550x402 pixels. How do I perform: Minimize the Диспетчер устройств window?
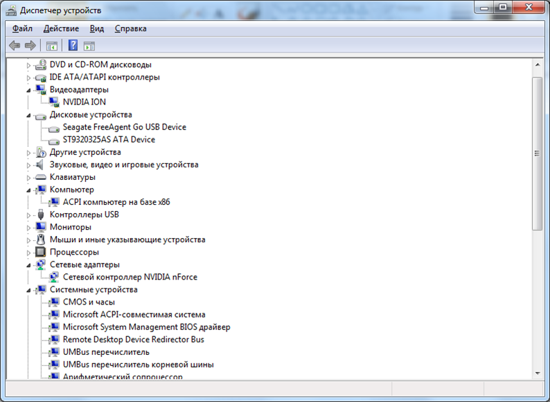click(x=484, y=8)
